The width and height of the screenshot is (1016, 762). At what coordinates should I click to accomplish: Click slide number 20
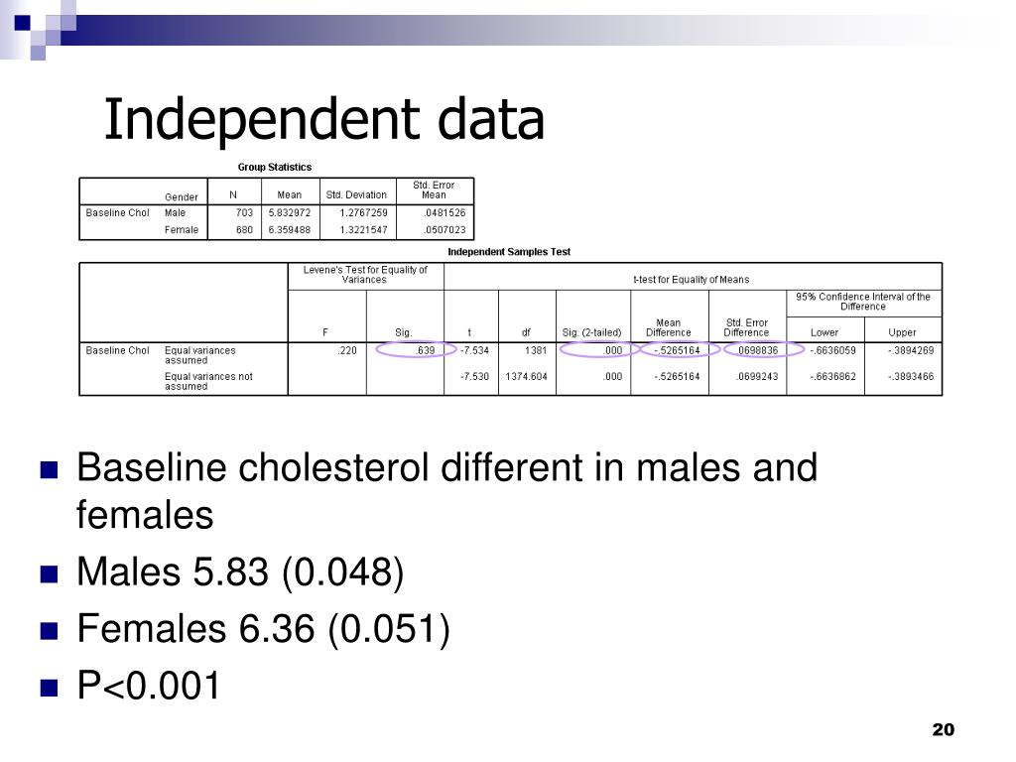[943, 729]
